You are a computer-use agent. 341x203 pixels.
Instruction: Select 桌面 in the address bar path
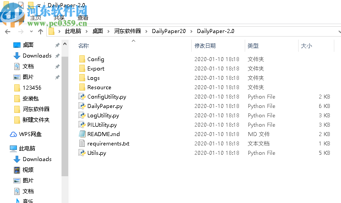coord(98,31)
